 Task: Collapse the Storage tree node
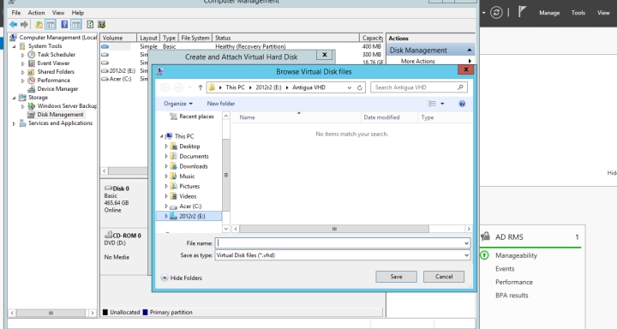coord(15,98)
